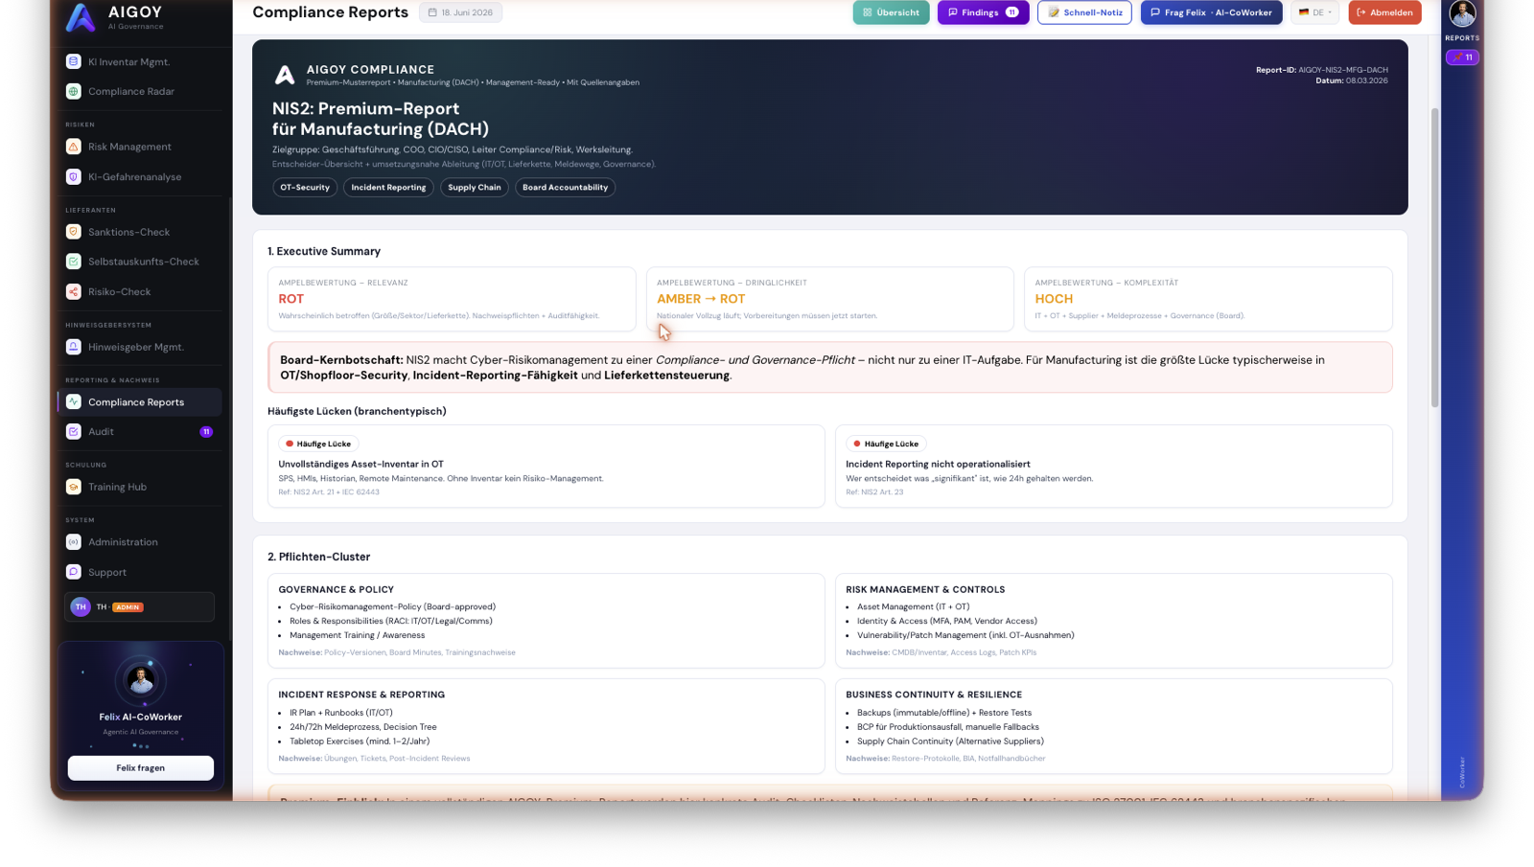This screenshot has width=1534, height=867.
Task: Select Compliance Radar menu item
Action: click(x=140, y=91)
